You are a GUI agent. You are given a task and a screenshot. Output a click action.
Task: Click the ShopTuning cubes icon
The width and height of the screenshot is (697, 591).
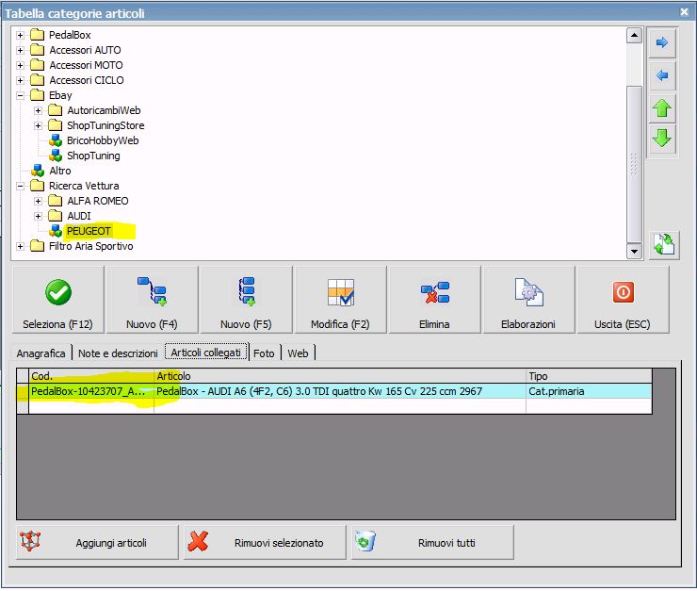[56, 156]
